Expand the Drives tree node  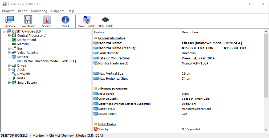coord(9,65)
